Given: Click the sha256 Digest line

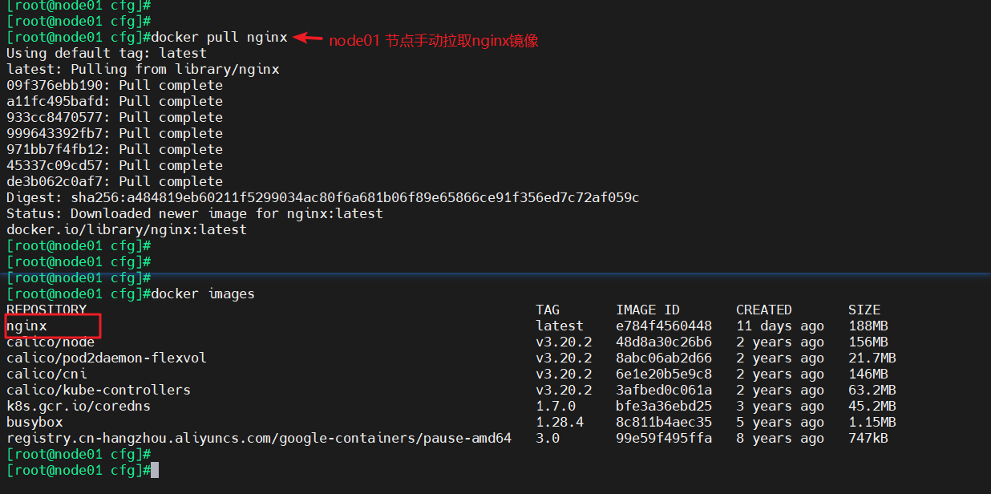Looking at the screenshot, I should 323,197.
